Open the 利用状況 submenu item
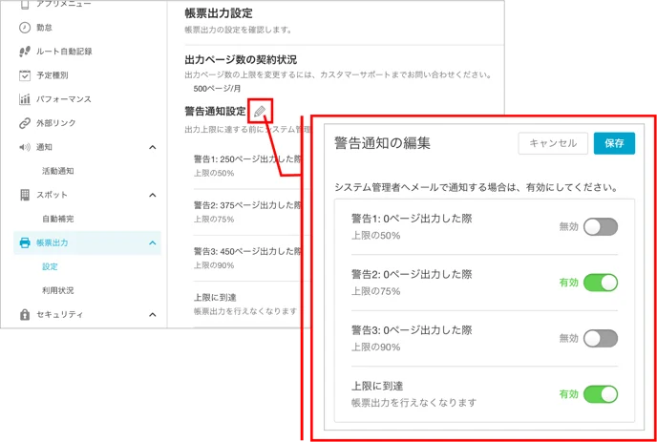Image resolution: width=657 pixels, height=442 pixels. 58,290
